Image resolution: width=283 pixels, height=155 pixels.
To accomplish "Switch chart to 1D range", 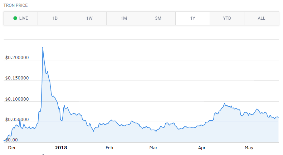I will [55, 18].
